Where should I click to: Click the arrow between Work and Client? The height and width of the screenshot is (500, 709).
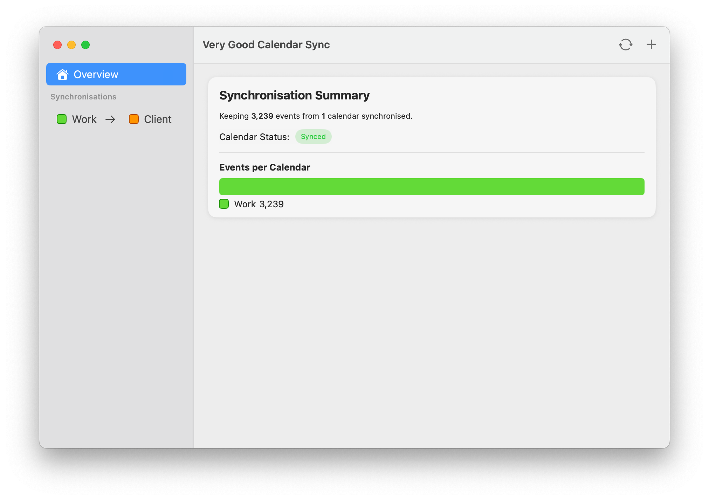[x=111, y=119]
